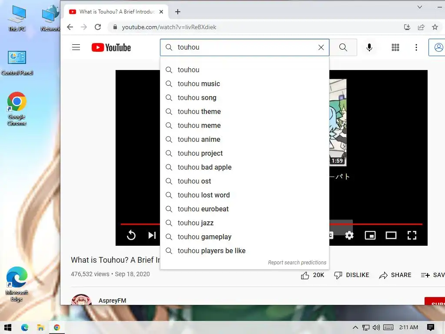
Task: Like the video with thumbs up 20K
Action: 312,275
